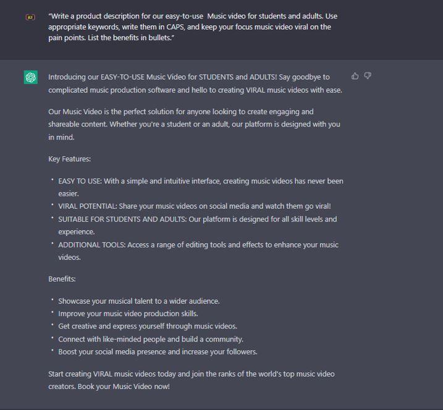Image resolution: width=443 pixels, height=410 pixels.
Task: Click the user avatar beside the prompt
Action: click(x=30, y=17)
